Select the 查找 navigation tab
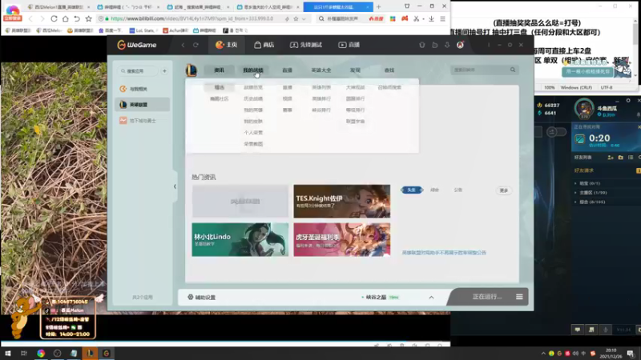The width and height of the screenshot is (641, 360). 389,70
